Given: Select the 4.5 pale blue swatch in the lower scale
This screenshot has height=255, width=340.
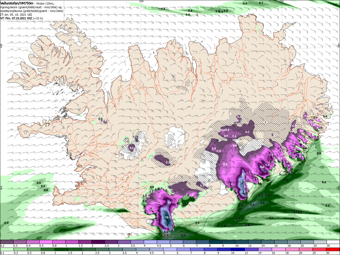Looking at the screenshot, I should coord(157,249).
